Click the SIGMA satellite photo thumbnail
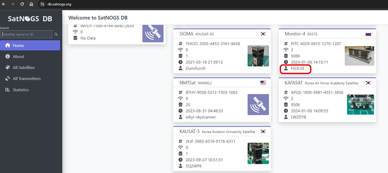 click(258, 56)
